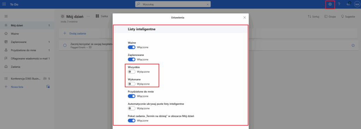Open the three-dot menu next to Mój dzień
This screenshot has width=361, height=129.
[x=88, y=16]
